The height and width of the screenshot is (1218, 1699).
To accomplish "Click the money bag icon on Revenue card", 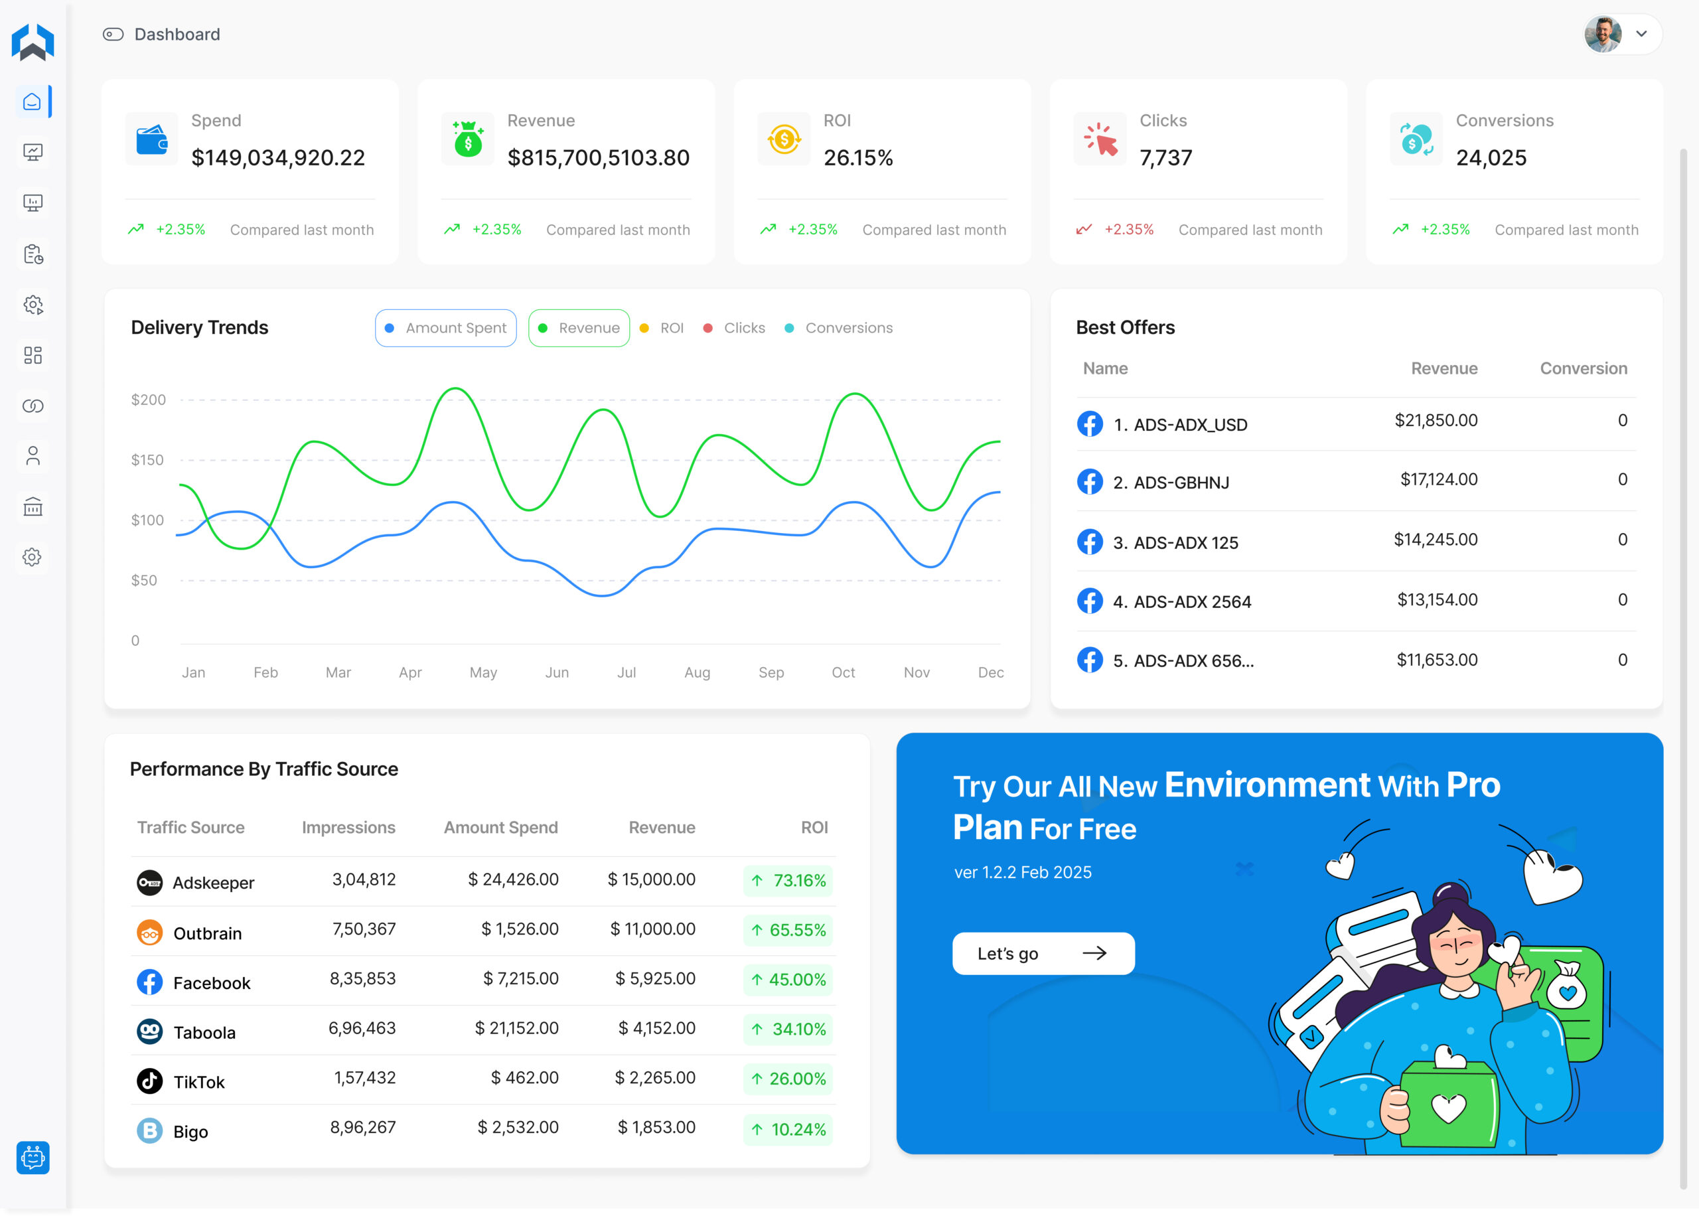I will click(x=468, y=139).
